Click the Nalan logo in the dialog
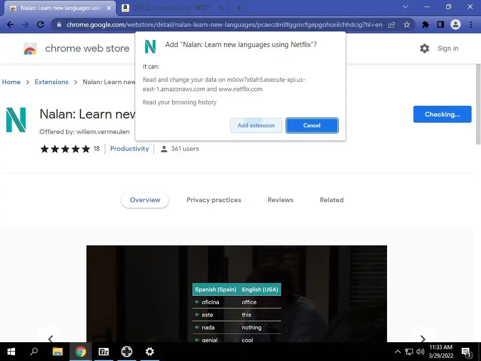Screen dimensions: 481x361 pyautogui.click(x=150, y=47)
